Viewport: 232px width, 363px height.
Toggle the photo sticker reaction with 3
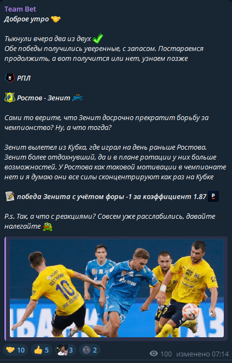tap(66, 350)
